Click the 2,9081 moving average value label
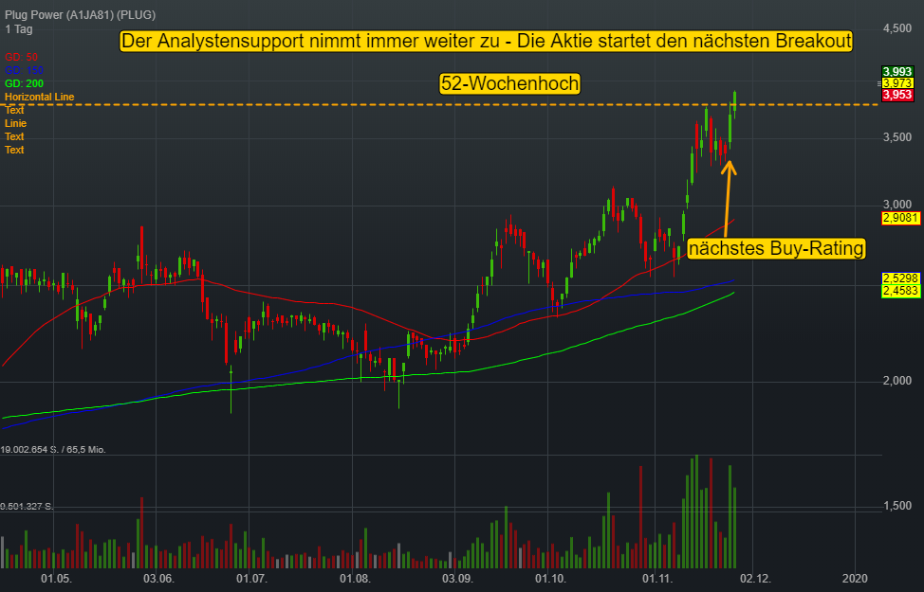The height and width of the screenshot is (592, 924). tap(900, 218)
